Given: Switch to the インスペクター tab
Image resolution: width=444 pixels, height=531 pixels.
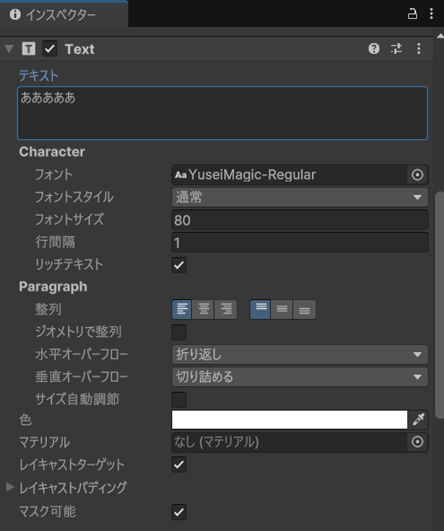Looking at the screenshot, I should (61, 13).
